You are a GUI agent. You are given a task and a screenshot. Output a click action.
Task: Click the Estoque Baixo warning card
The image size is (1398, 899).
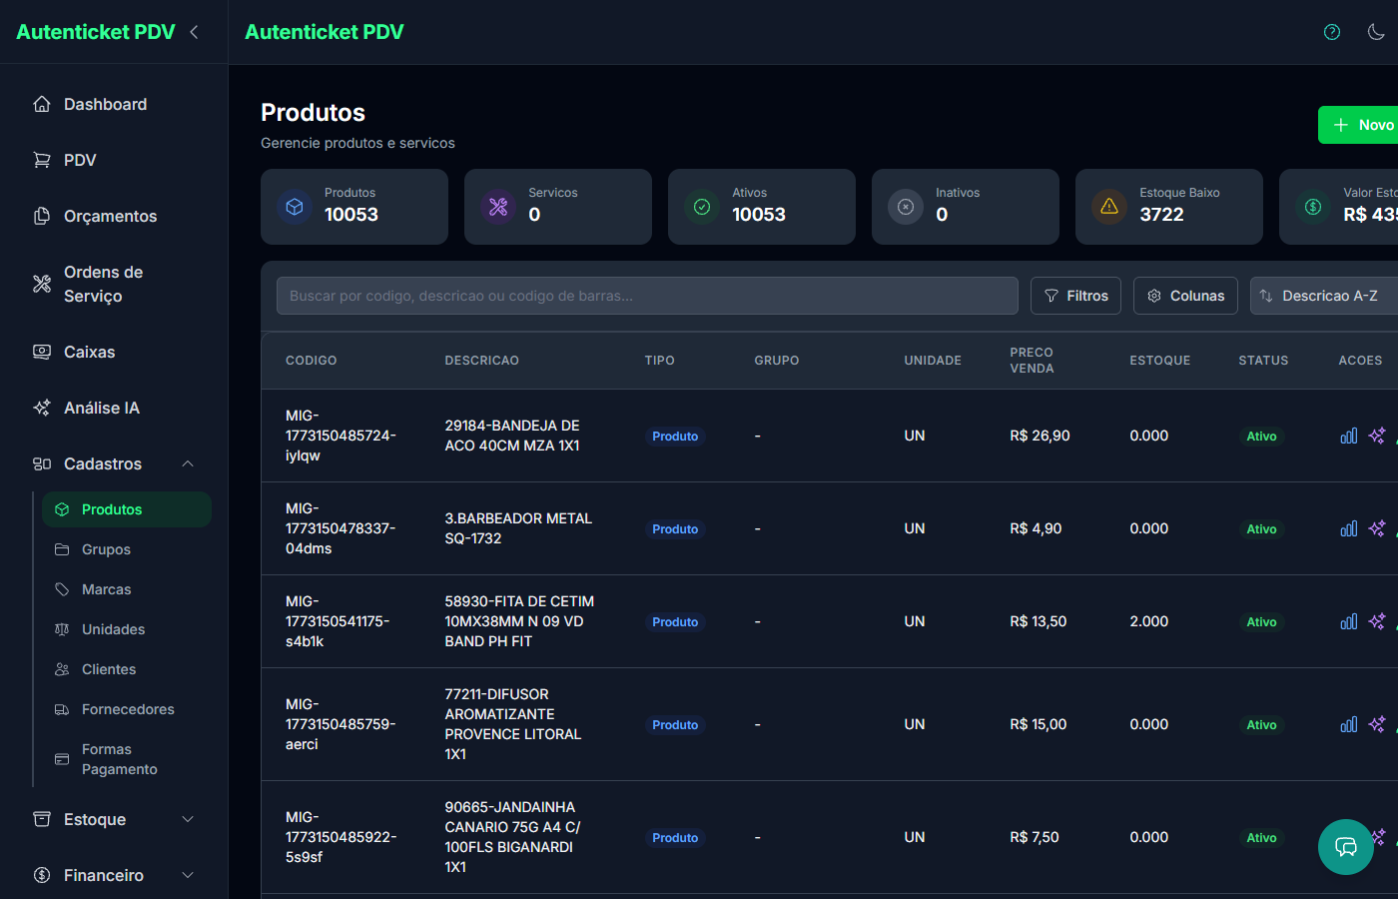point(1168,207)
